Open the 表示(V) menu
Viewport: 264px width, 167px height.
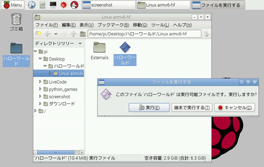coord(86,25)
